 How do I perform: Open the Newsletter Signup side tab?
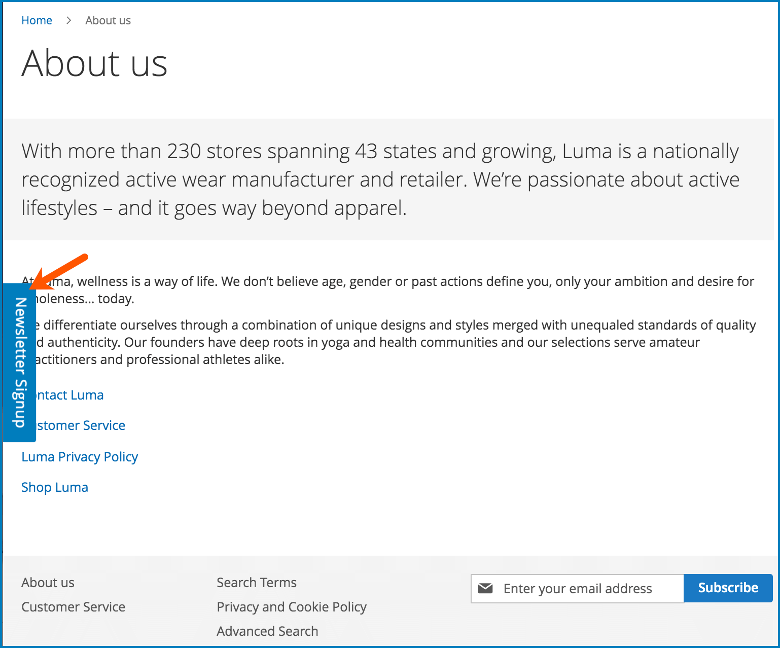click(x=19, y=362)
